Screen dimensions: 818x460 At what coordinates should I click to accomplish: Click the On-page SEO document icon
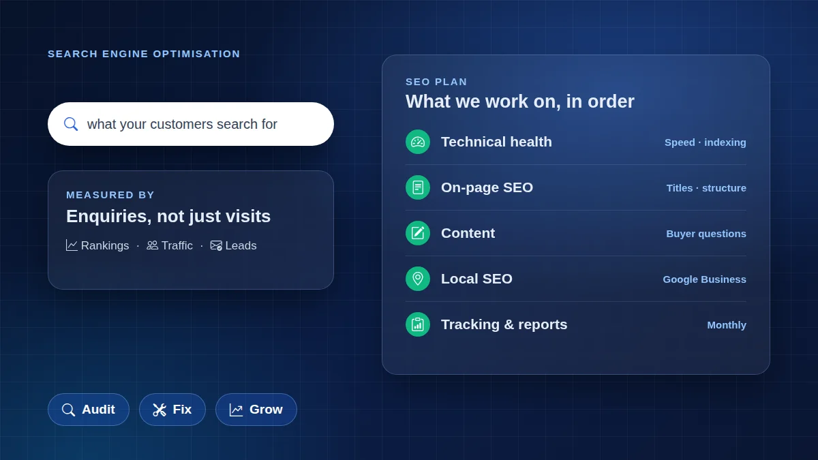[418, 187]
